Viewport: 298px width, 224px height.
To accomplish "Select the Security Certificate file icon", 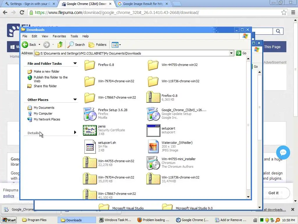I will coord(90,130).
